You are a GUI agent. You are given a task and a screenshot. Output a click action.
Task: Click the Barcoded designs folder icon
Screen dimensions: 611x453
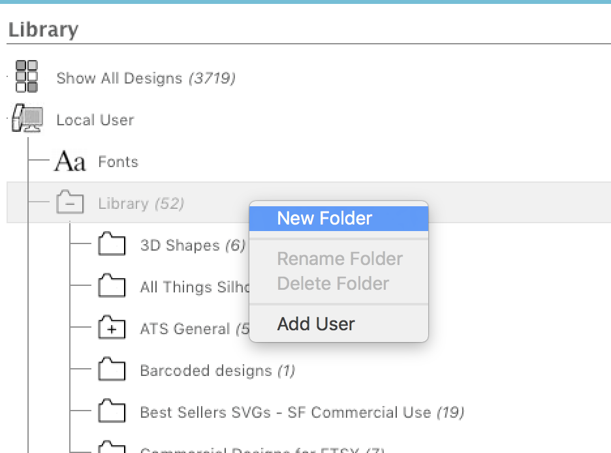point(112,369)
